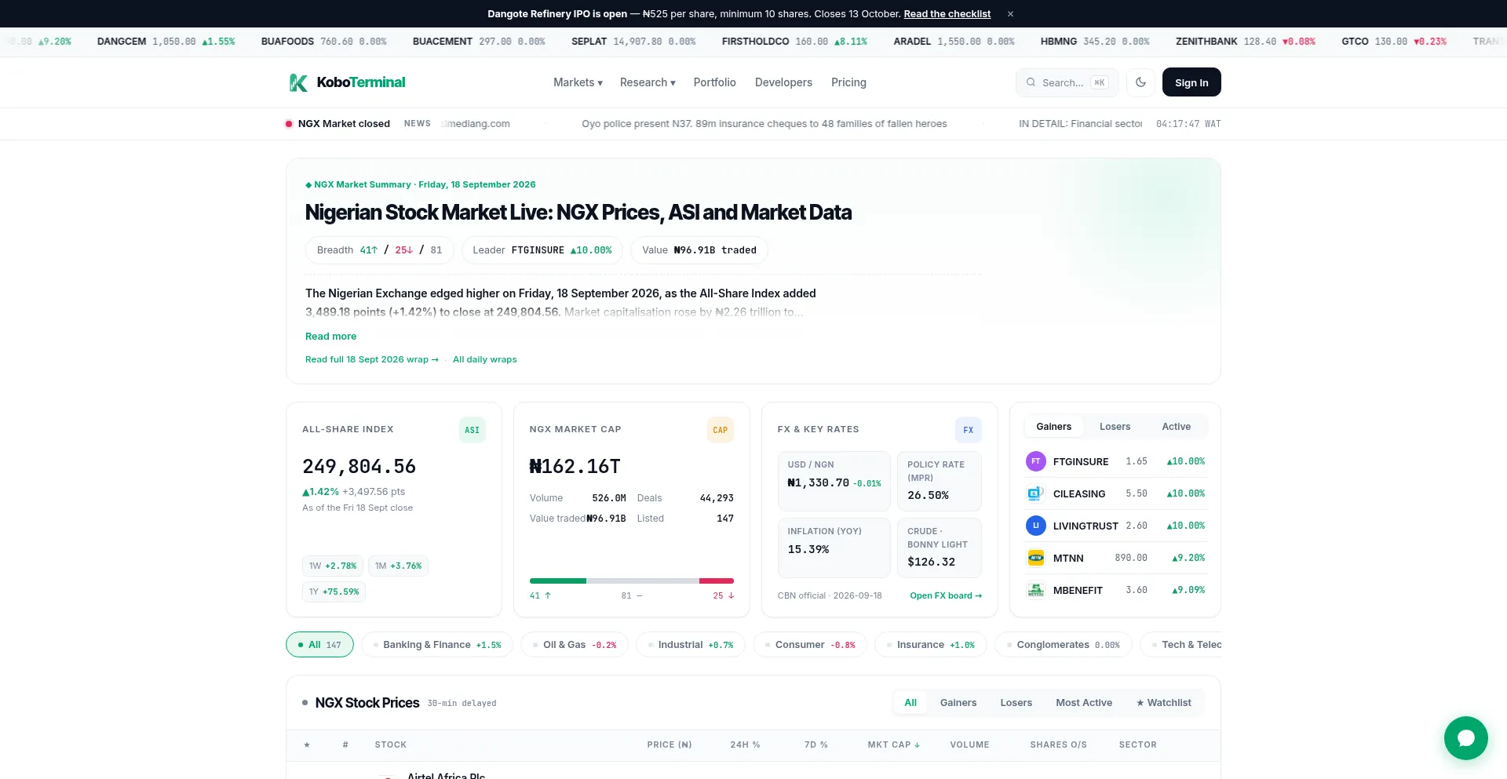Show the Watchlist tab in stock prices
Viewport: 1507px width, 779px height.
click(x=1163, y=703)
